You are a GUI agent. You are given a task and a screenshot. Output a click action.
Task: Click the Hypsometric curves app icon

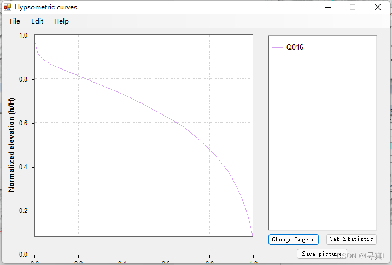coord(8,7)
